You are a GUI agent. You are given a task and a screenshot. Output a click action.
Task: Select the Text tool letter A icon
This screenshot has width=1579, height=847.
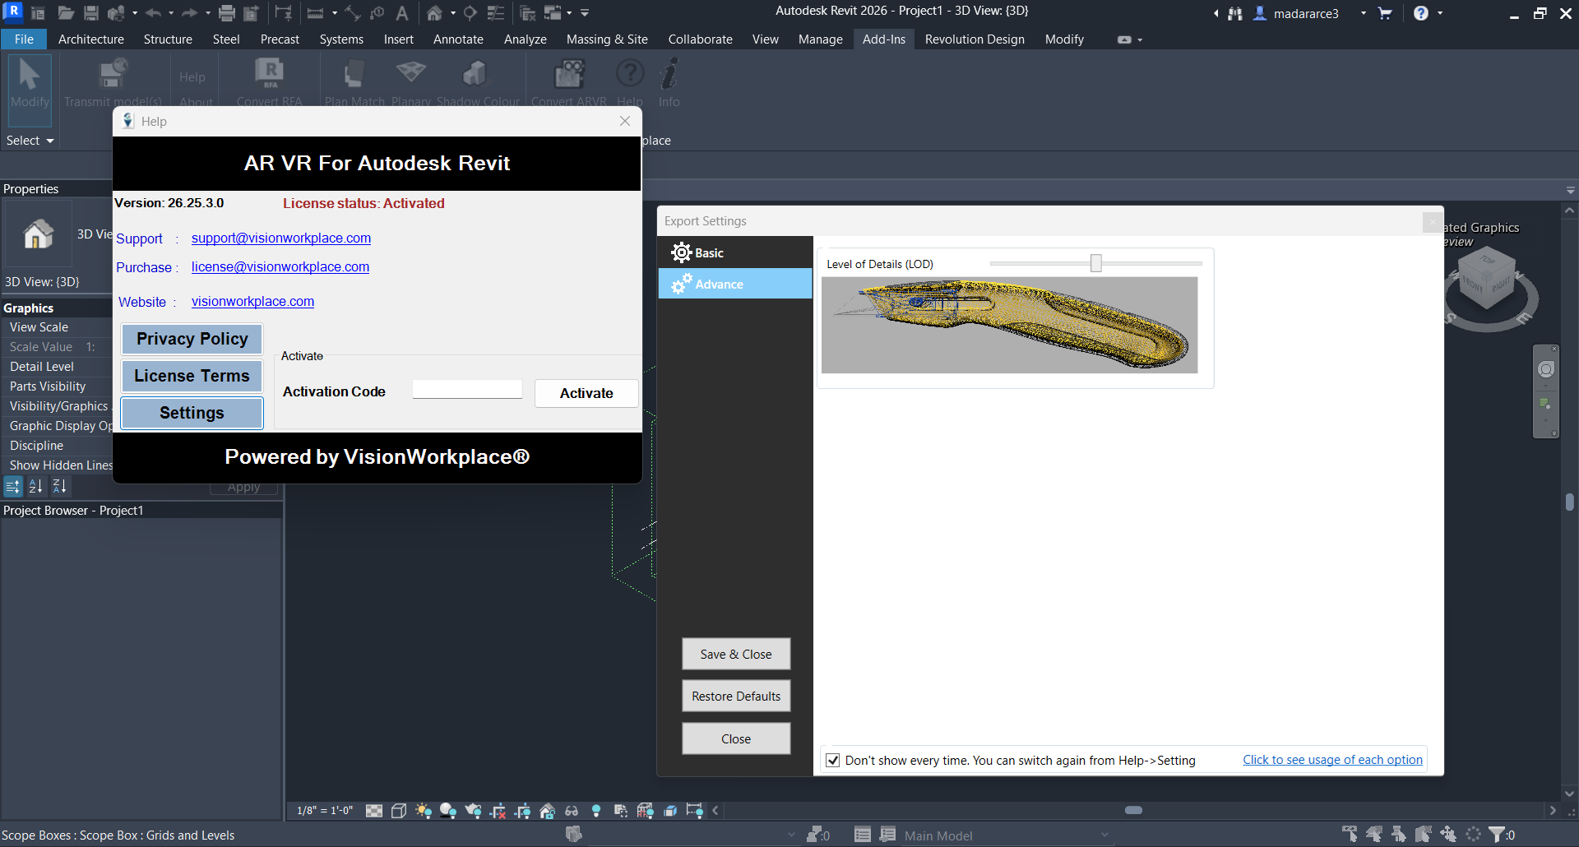click(x=402, y=13)
